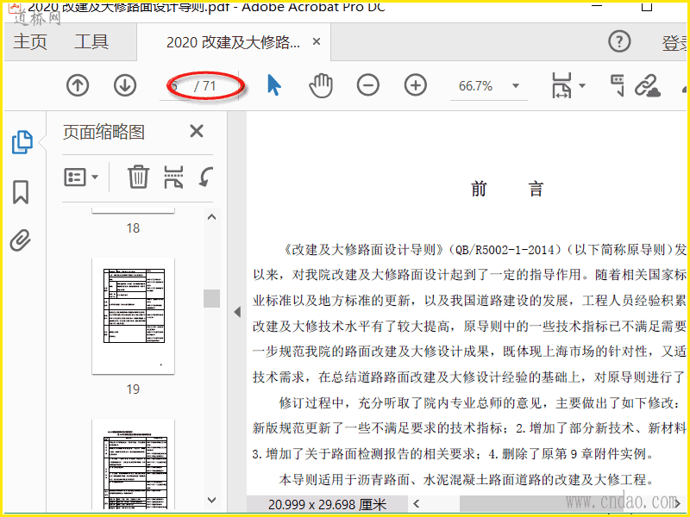The width and height of the screenshot is (690, 517).
Task: Select the 2020 改建及大修路 document tab
Action: [x=233, y=42]
